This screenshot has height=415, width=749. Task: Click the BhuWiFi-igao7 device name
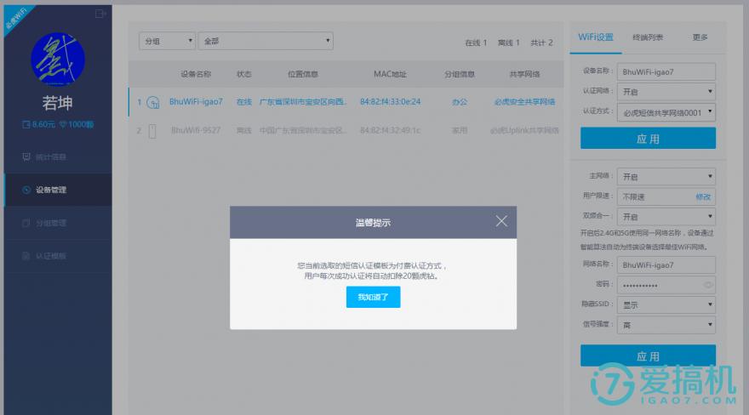pyautogui.click(x=196, y=101)
